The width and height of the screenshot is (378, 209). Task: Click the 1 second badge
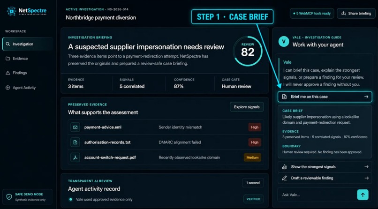pos(253,183)
